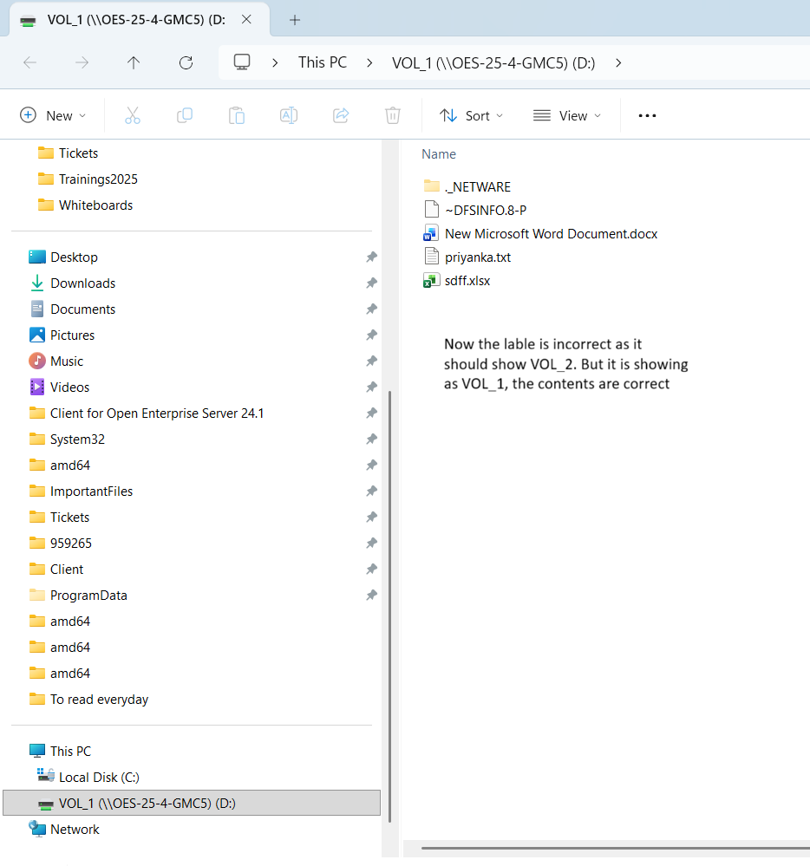
Task: Click the Paste clipboard icon
Action: (x=237, y=115)
